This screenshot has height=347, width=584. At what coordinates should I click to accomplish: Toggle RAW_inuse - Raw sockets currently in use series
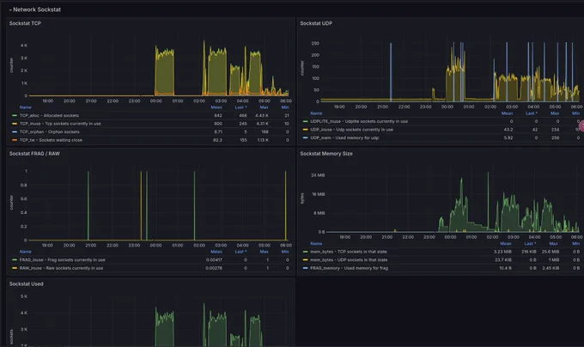coord(62,268)
